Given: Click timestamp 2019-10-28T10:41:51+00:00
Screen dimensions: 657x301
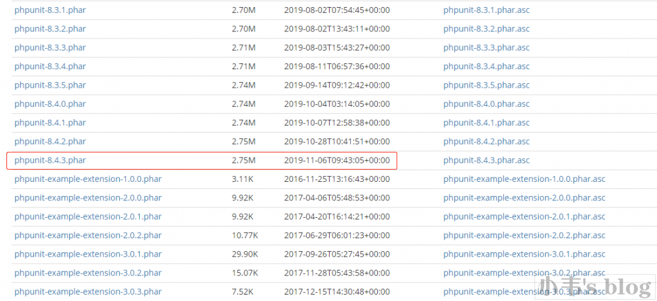Looking at the screenshot, I should click(x=337, y=142).
